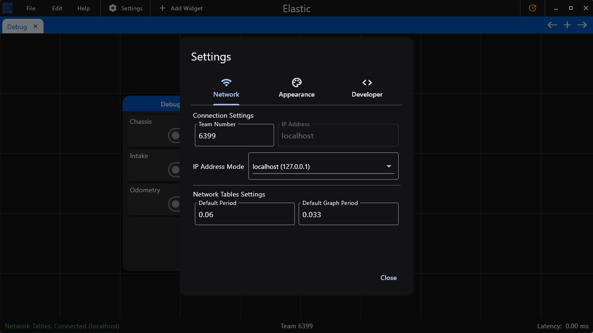The height and width of the screenshot is (333, 593).
Task: Move tab left with left arrow
Action: pos(552,25)
